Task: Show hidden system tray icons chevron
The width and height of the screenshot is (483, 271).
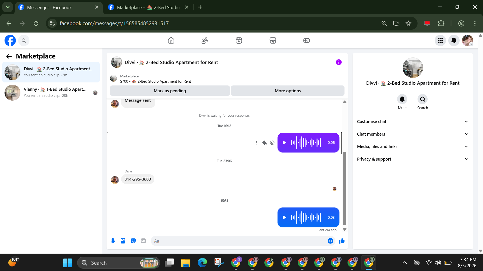Action: pos(405,263)
